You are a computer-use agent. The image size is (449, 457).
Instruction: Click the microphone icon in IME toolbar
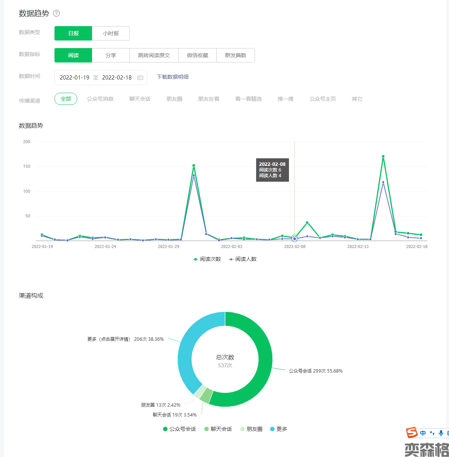click(x=441, y=433)
